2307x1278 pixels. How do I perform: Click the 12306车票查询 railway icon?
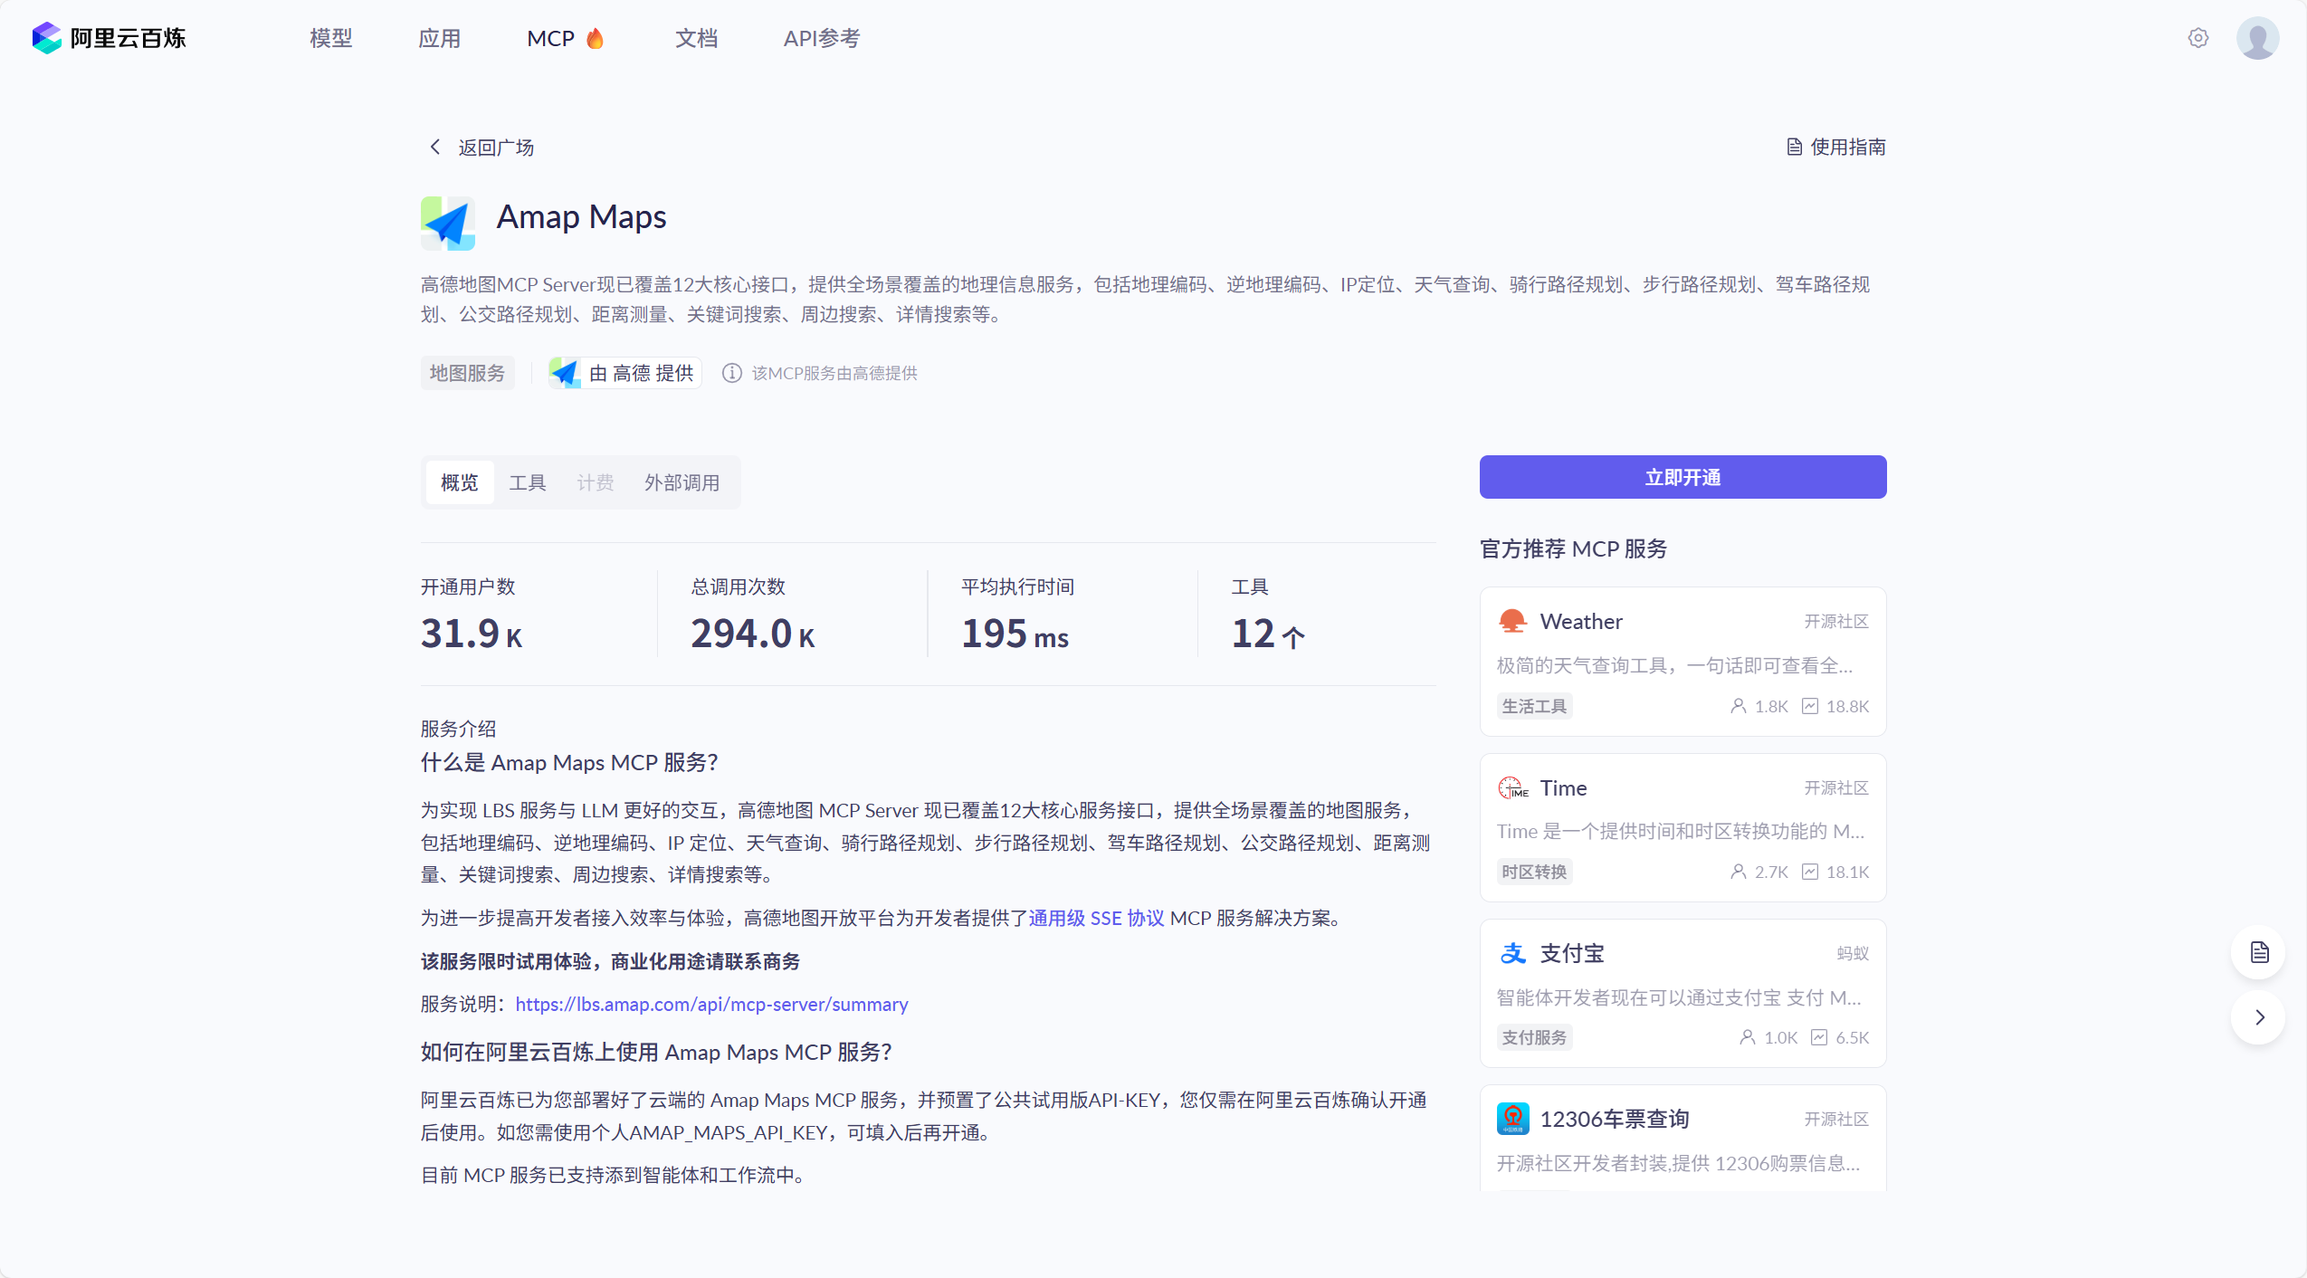click(x=1512, y=1119)
